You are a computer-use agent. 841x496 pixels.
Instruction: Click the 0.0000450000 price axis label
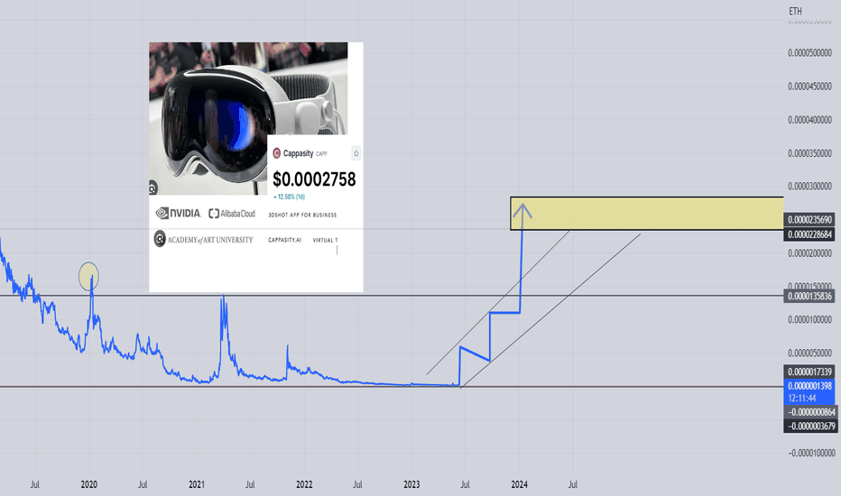pos(810,87)
